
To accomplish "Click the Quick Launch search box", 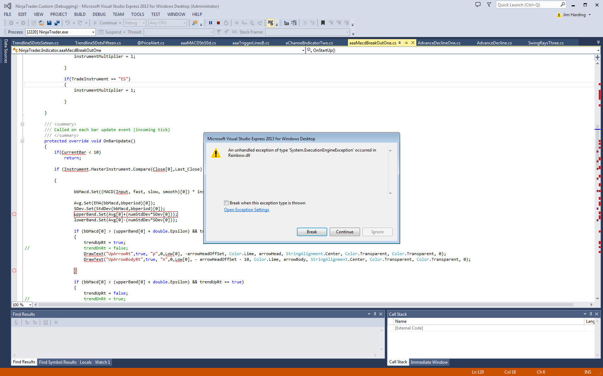I will pyautogui.click(x=527, y=5).
